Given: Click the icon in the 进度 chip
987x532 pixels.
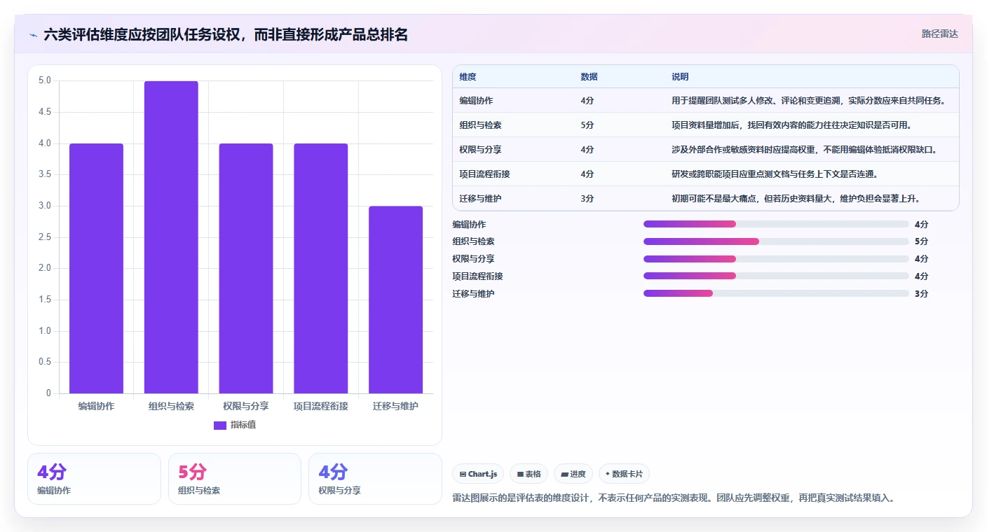Looking at the screenshot, I should [564, 474].
